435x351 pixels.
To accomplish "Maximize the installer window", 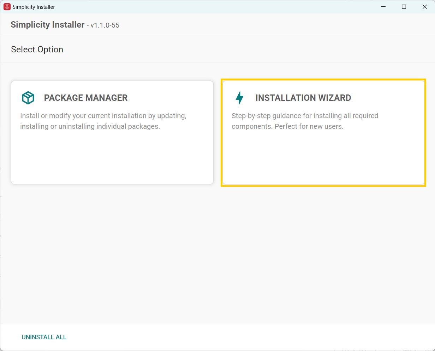I will click(404, 7).
